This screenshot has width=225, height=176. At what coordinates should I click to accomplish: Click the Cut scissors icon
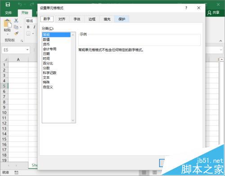click(16, 21)
